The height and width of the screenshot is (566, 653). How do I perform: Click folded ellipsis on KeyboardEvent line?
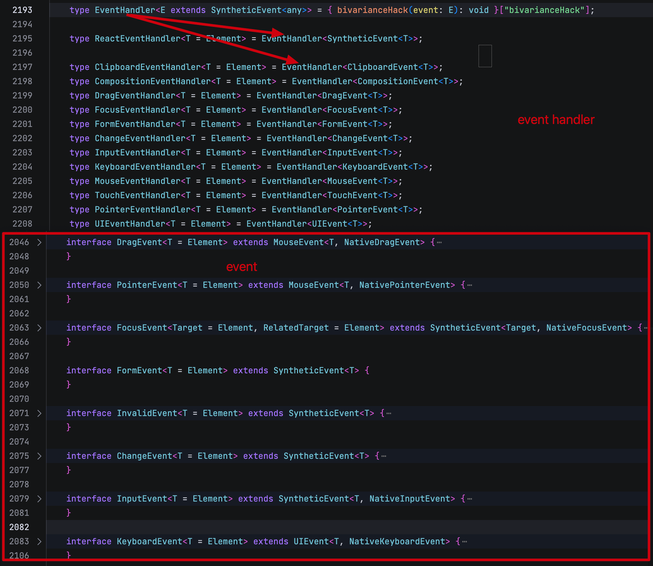point(464,542)
